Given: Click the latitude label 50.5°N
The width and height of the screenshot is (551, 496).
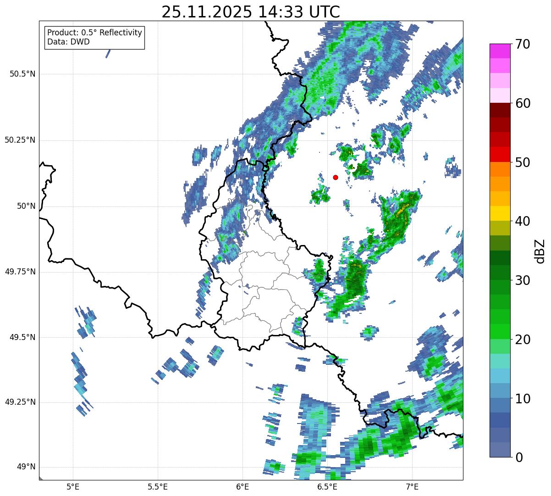Looking at the screenshot, I should coord(22,74).
